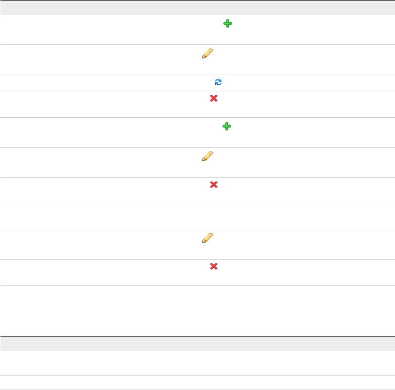Click the gray header bar at table top

(x=197, y=8)
